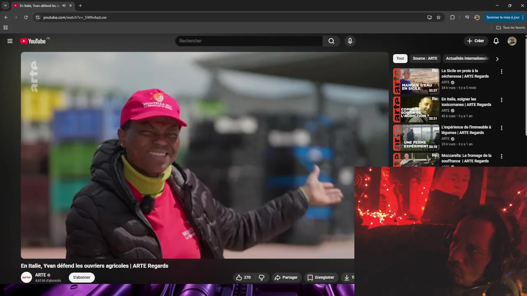Image resolution: width=527 pixels, height=296 pixels.
Task: Open options for La Sicile en proie video
Action: [501, 72]
